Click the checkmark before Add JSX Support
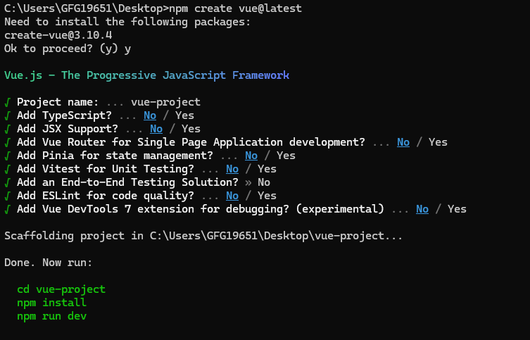Screen dimensions: 530x340 [7, 129]
